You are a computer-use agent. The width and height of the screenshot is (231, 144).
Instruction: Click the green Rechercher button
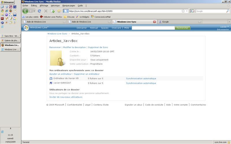pyautogui.click(x=182, y=28)
